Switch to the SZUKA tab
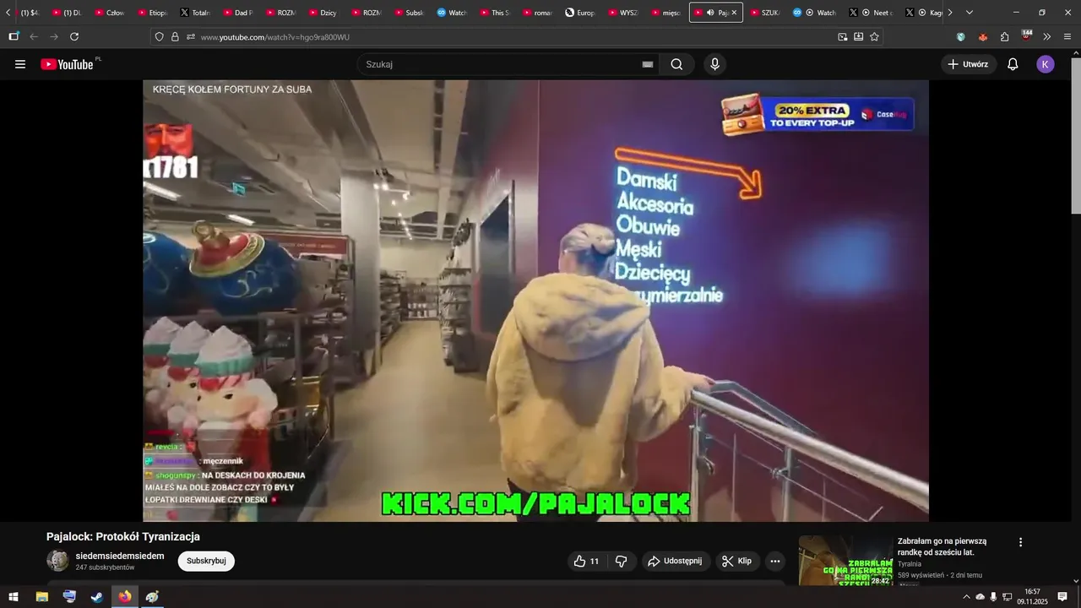The width and height of the screenshot is (1081, 608). [x=764, y=13]
